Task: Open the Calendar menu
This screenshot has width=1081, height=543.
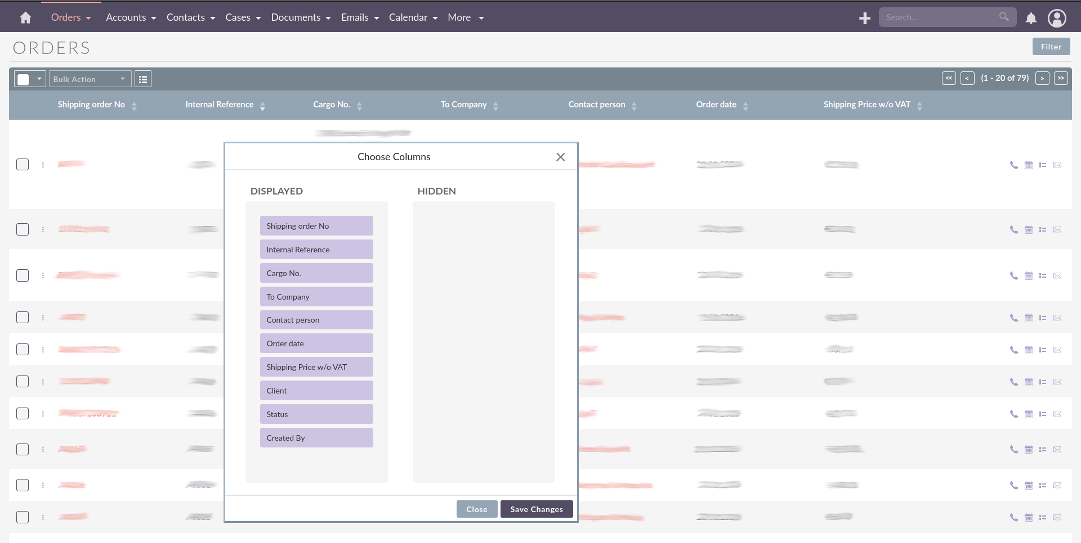Action: click(x=413, y=18)
